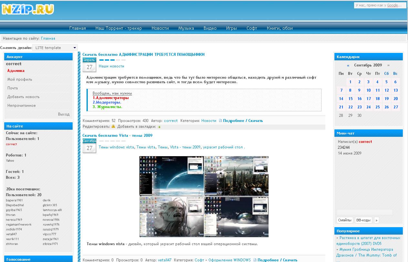Click the Наши новости tag link
The height and width of the screenshot is (262, 408).
click(111, 66)
